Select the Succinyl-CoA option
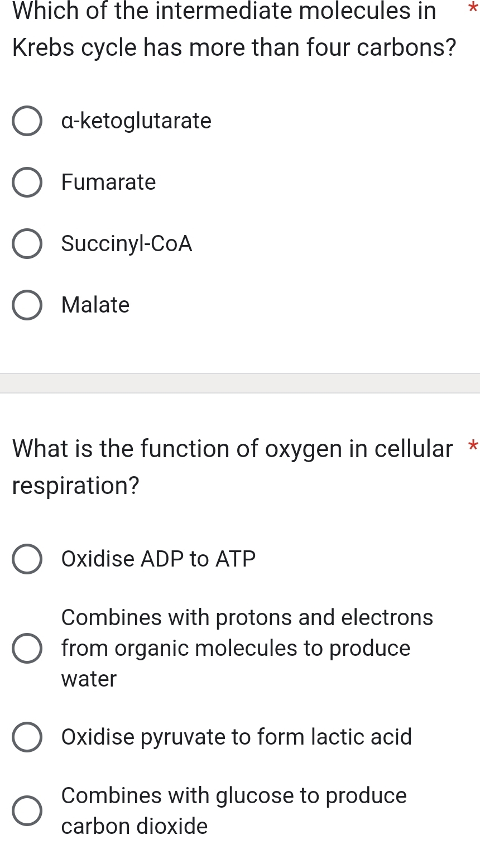This screenshot has height=854, width=480. (x=27, y=244)
